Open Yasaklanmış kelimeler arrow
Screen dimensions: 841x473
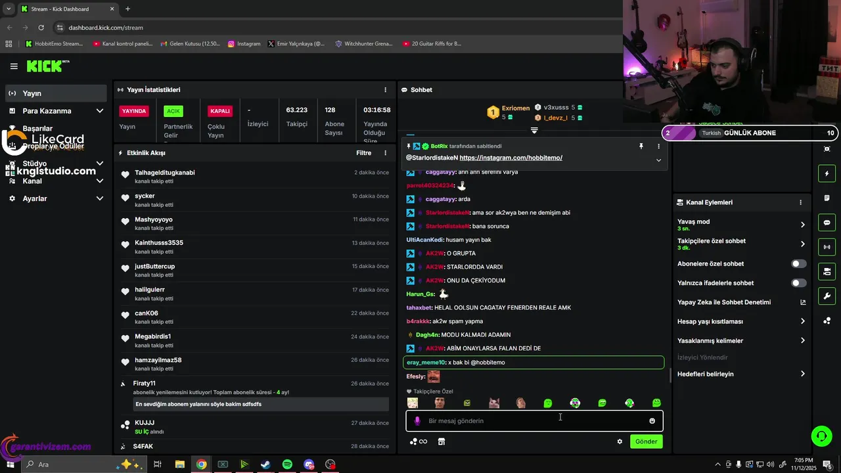click(802, 340)
